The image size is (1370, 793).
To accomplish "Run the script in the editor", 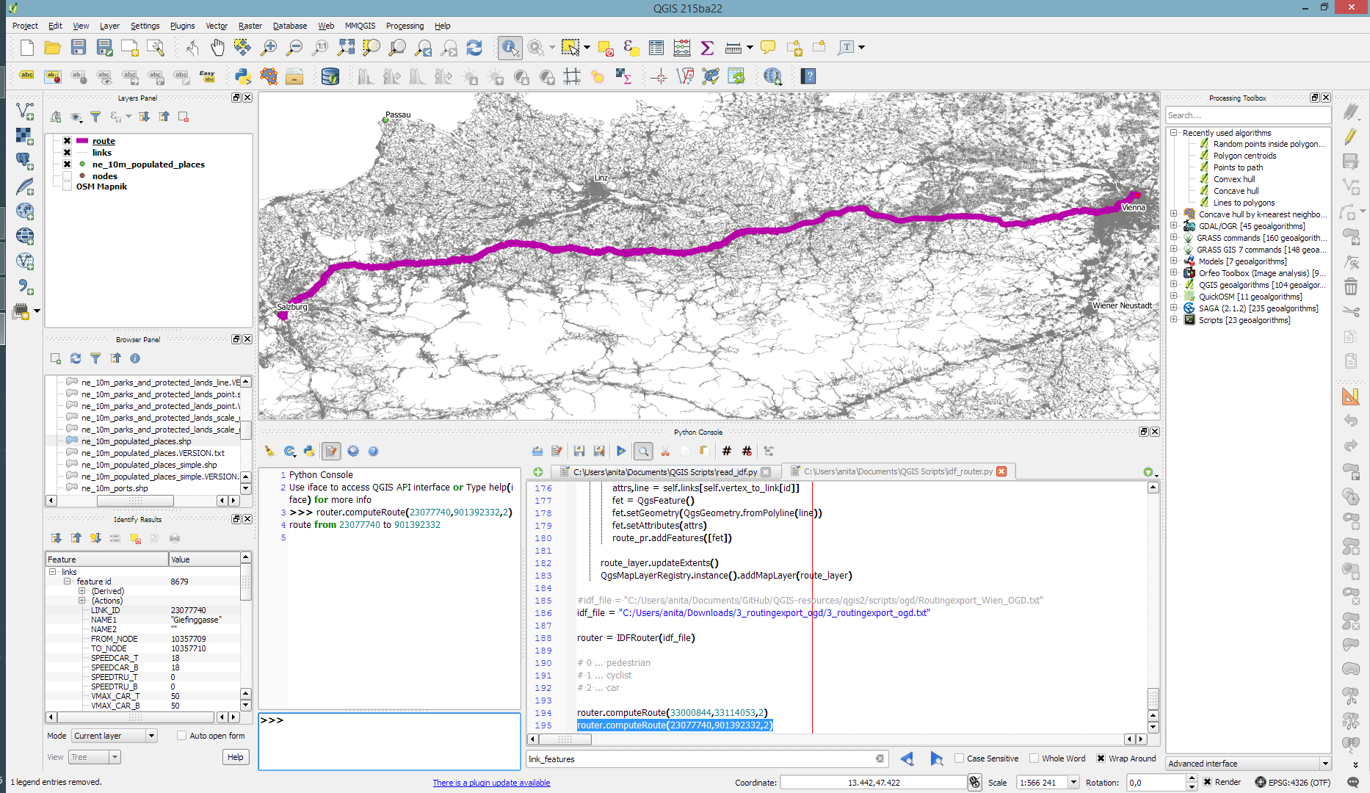I will click(621, 451).
